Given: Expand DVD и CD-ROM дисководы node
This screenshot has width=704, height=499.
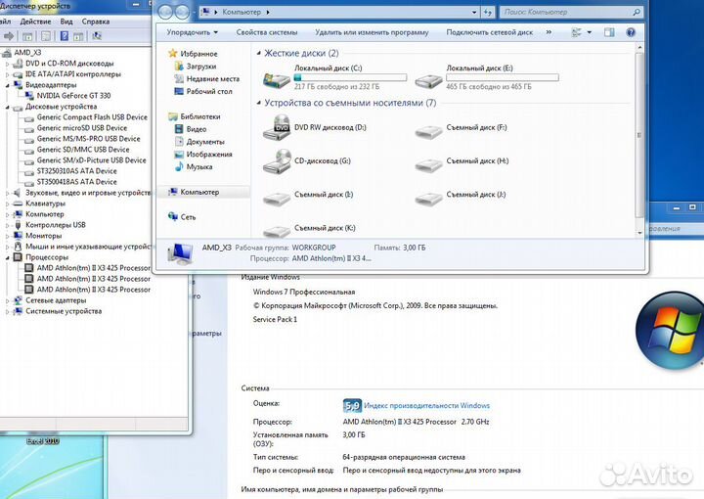Looking at the screenshot, I should (7, 64).
